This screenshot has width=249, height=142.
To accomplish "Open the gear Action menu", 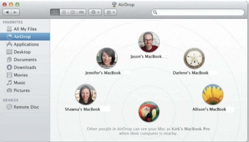I will coord(95,12).
